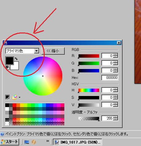Open the palette folder icon menu

click(14, 97)
